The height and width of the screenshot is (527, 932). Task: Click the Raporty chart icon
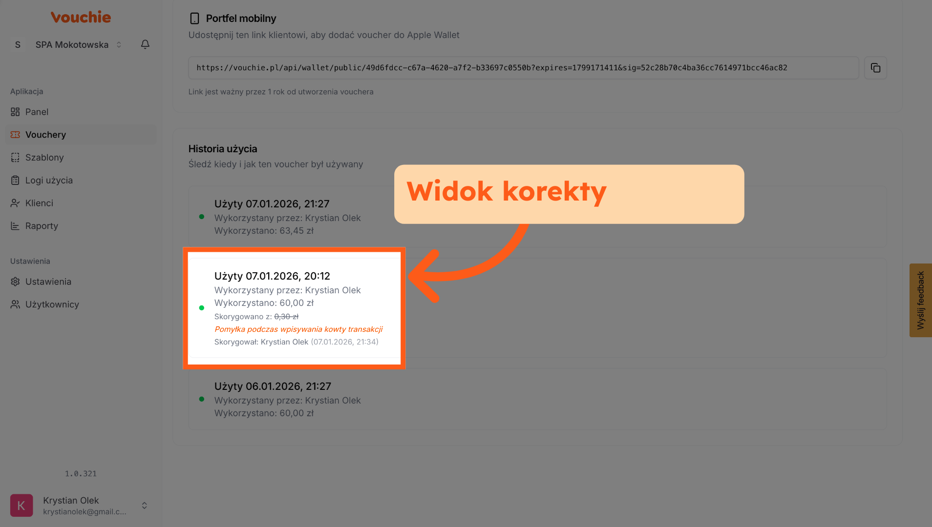tap(15, 226)
